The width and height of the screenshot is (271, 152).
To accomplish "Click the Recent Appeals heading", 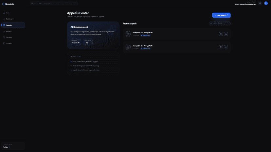I will click(x=130, y=23).
